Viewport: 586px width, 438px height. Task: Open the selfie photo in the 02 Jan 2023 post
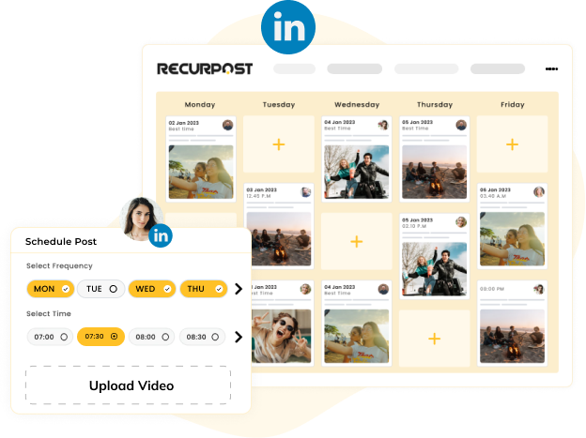201,172
